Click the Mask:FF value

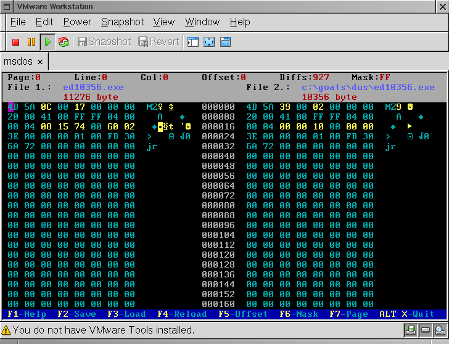tap(371, 77)
